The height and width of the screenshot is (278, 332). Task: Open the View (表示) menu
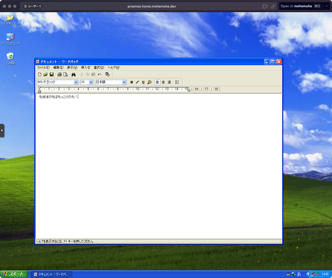click(x=72, y=67)
